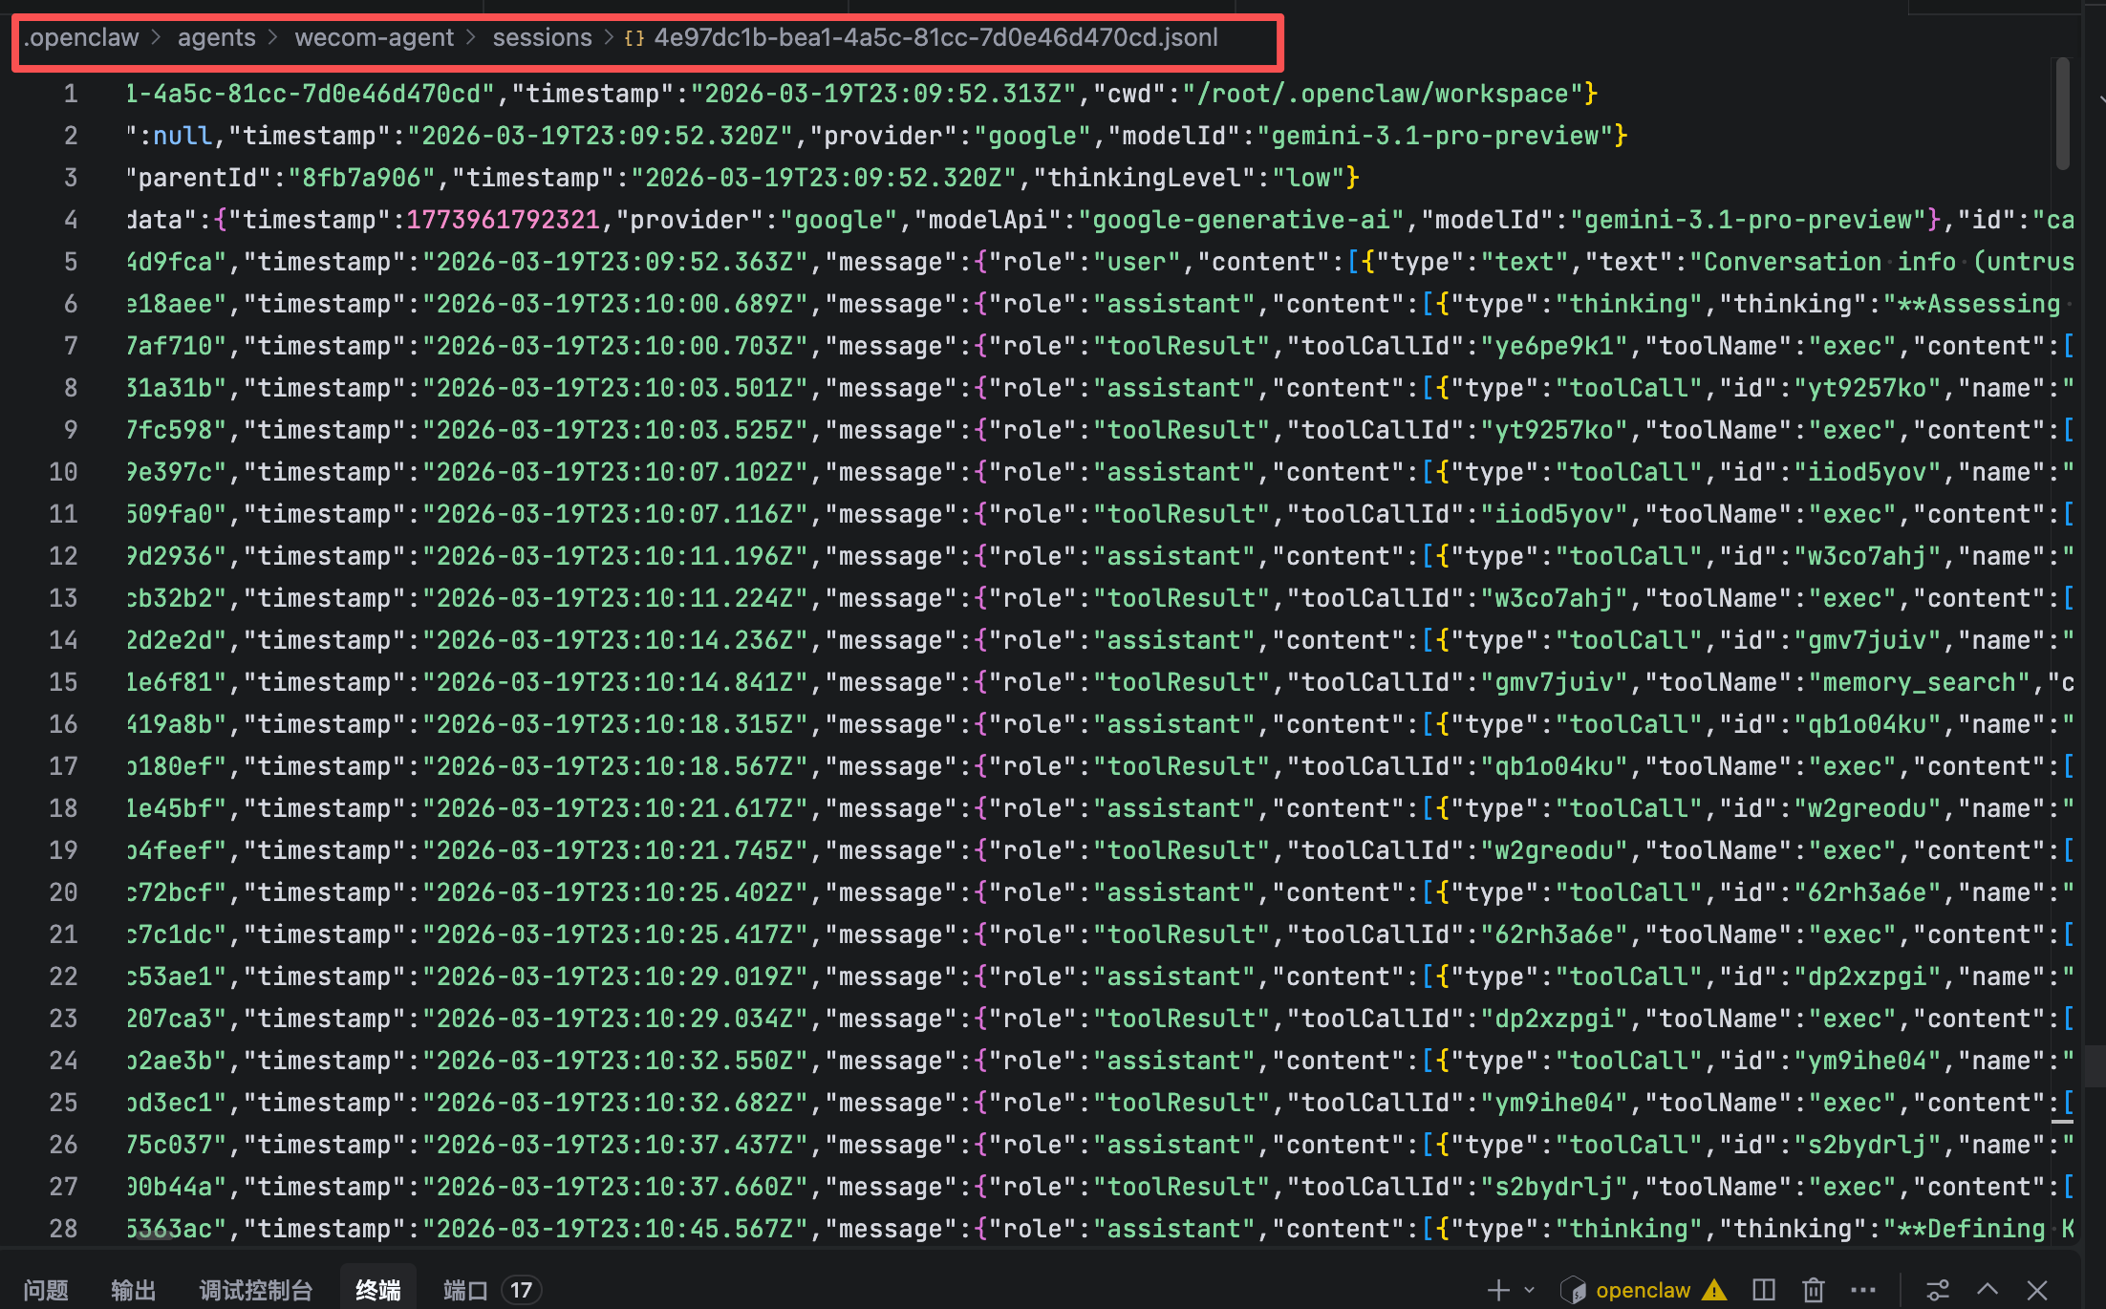The width and height of the screenshot is (2106, 1309).
Task: Click the openclaw terminal warning triangle icon
Action: [x=1714, y=1290]
